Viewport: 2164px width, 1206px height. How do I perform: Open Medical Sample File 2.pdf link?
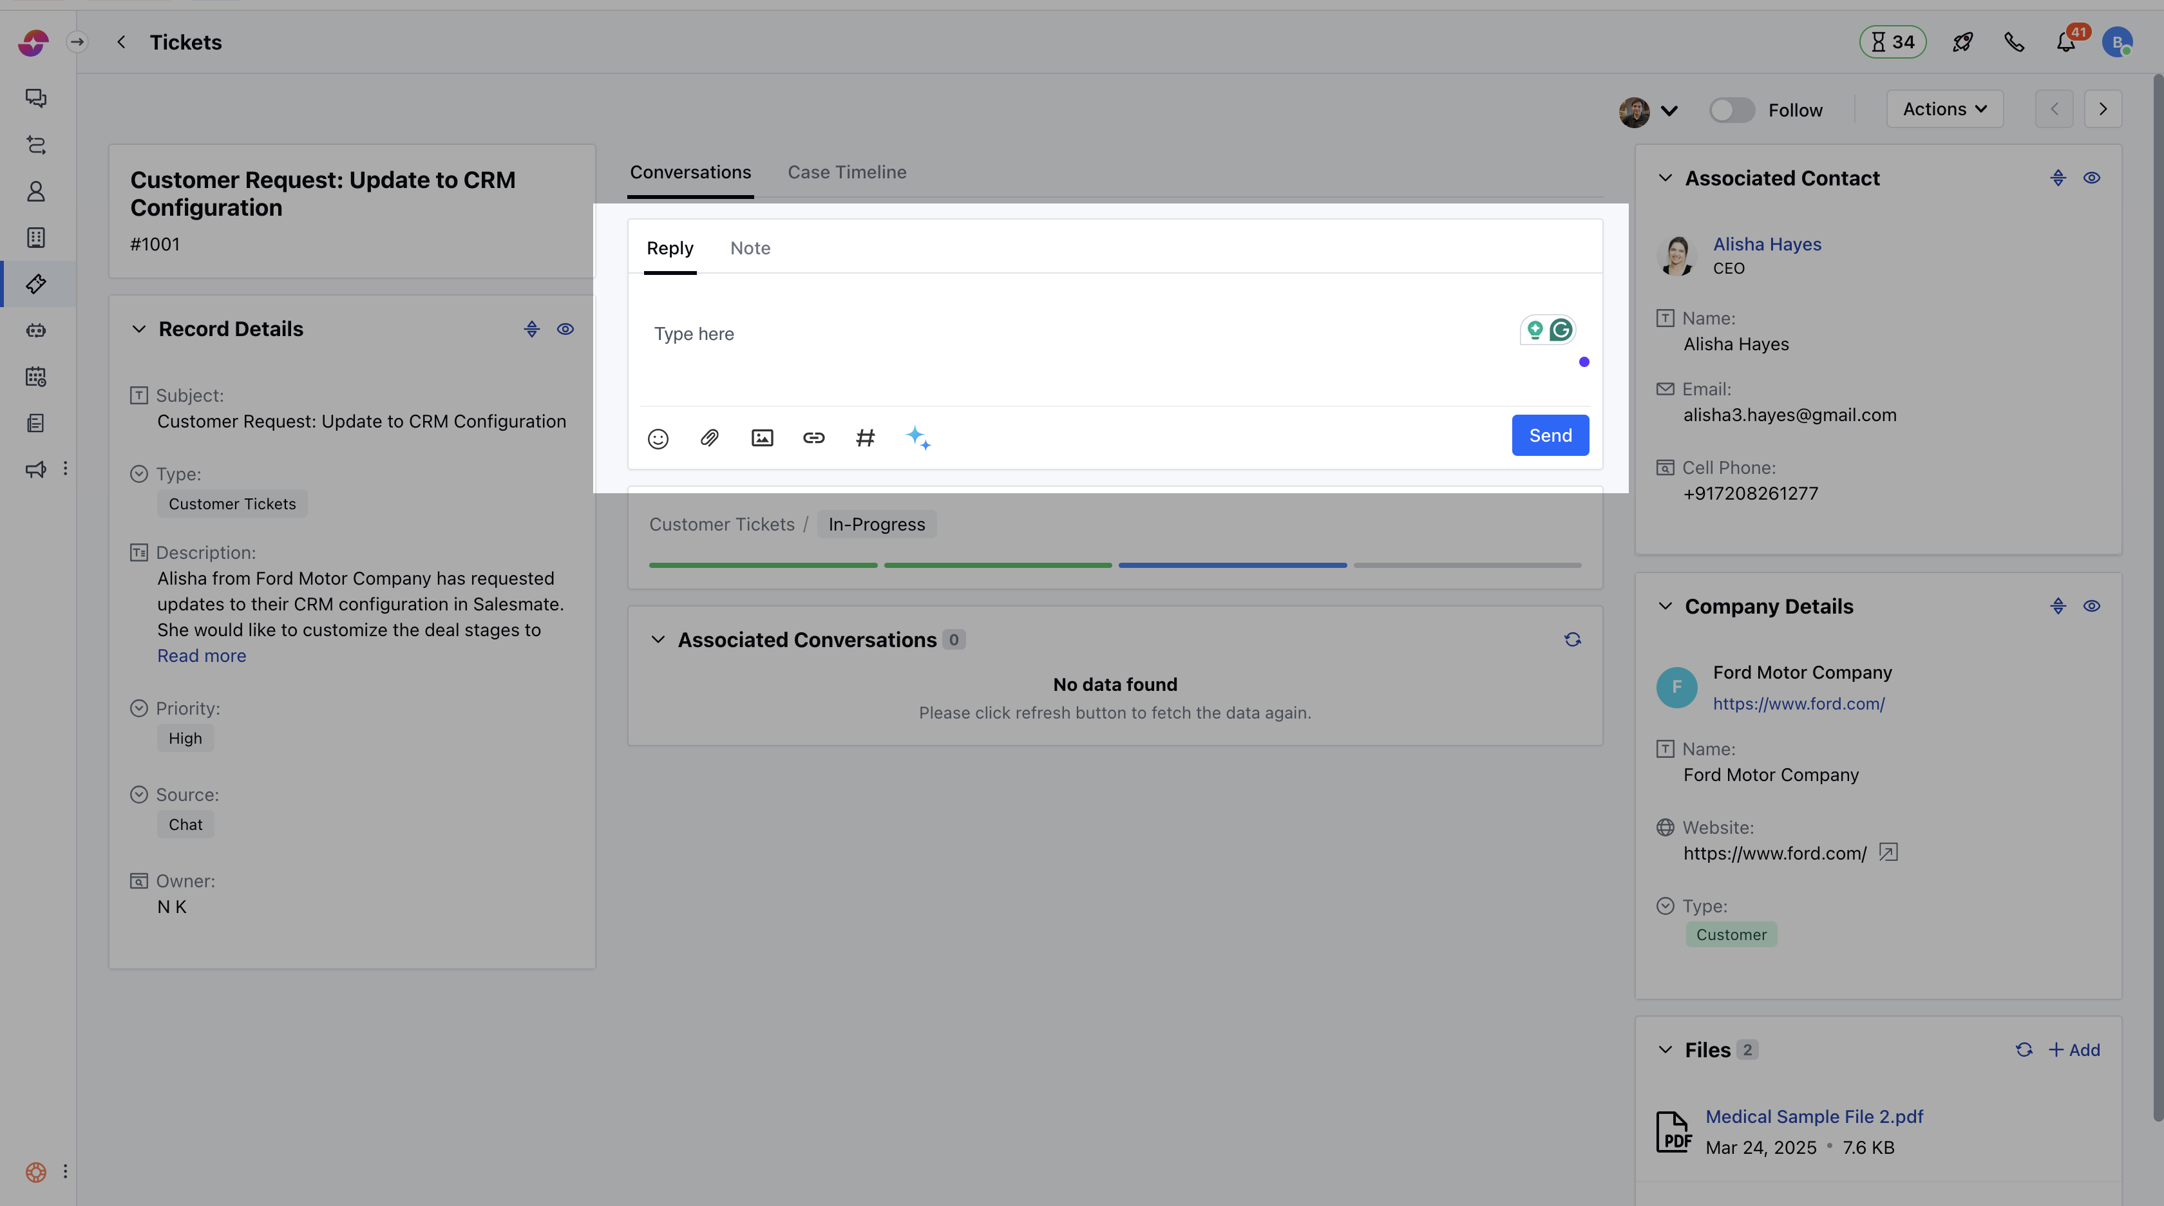click(1814, 1117)
